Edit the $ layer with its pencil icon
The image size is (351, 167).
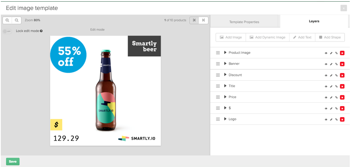click(331, 108)
